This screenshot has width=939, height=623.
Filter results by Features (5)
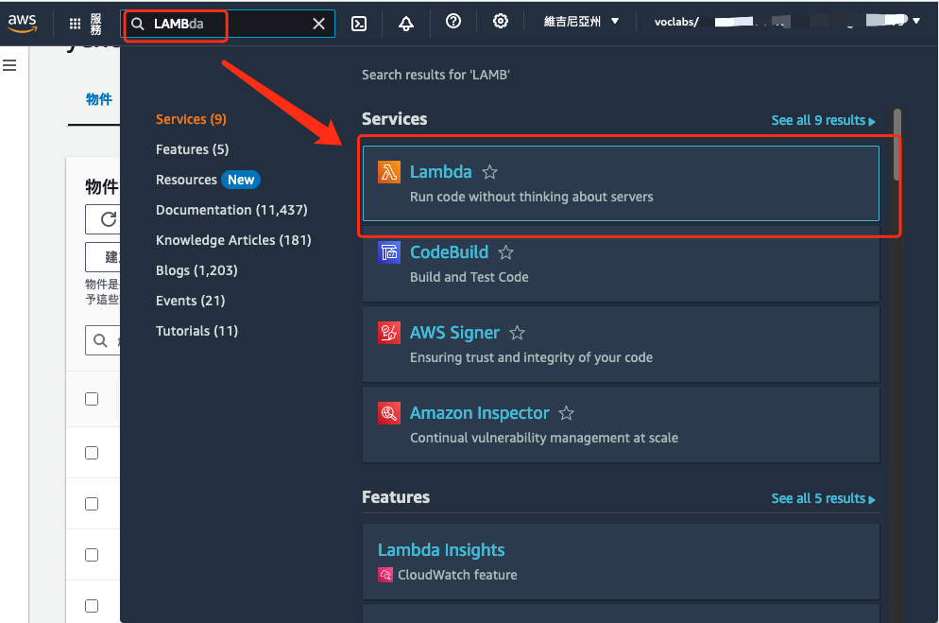tap(192, 149)
